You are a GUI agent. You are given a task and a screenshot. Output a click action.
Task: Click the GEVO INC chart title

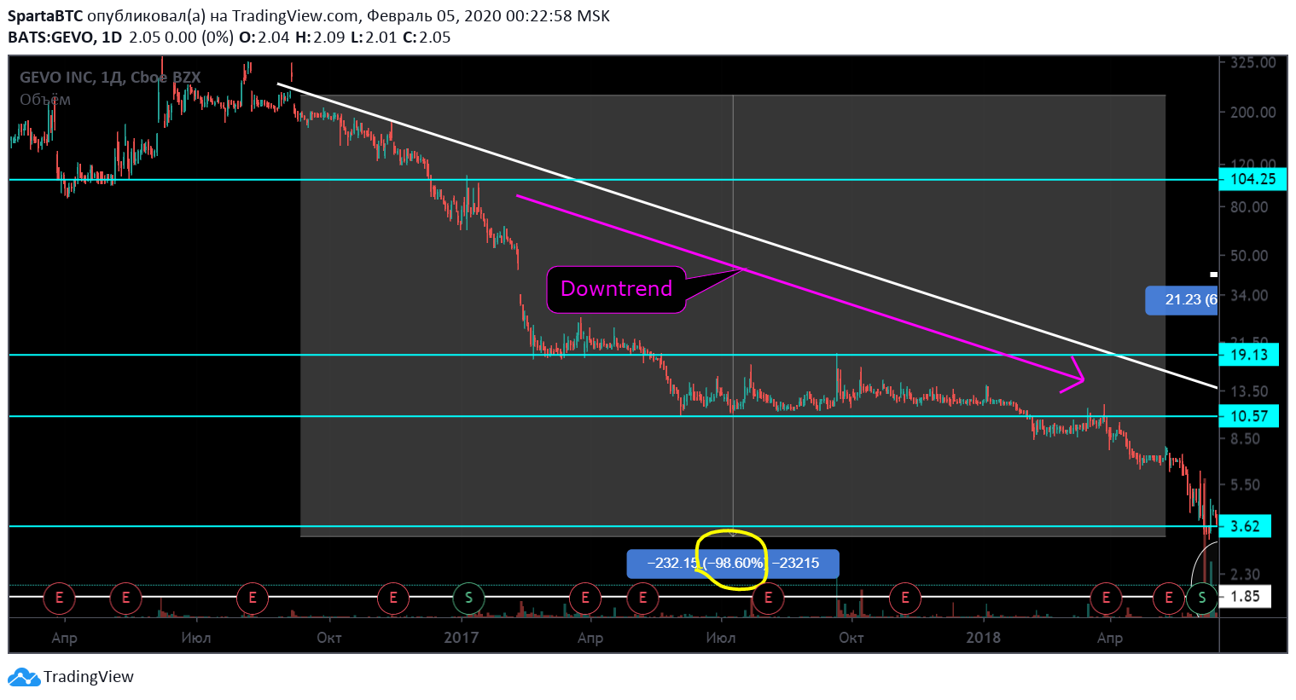[x=110, y=78]
